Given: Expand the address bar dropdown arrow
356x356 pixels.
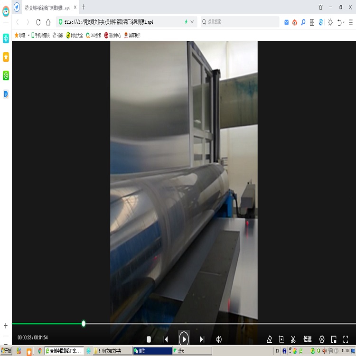Looking at the screenshot, I should point(192,22).
